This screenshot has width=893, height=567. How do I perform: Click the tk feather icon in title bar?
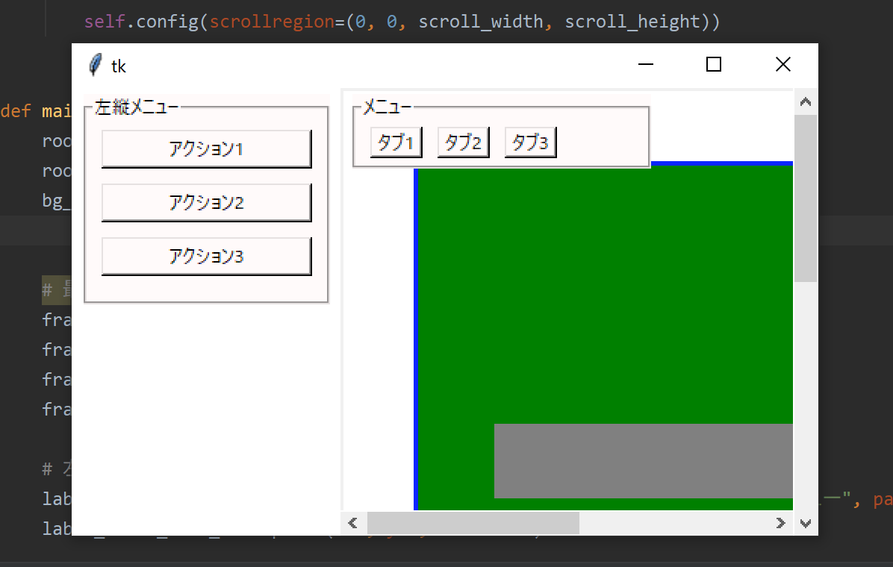[95, 65]
